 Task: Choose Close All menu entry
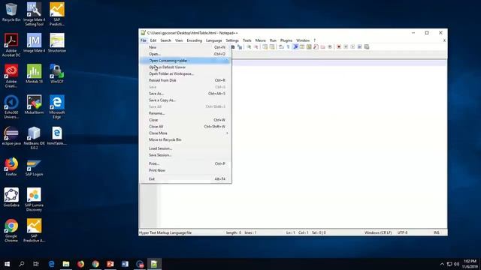[x=186, y=127]
